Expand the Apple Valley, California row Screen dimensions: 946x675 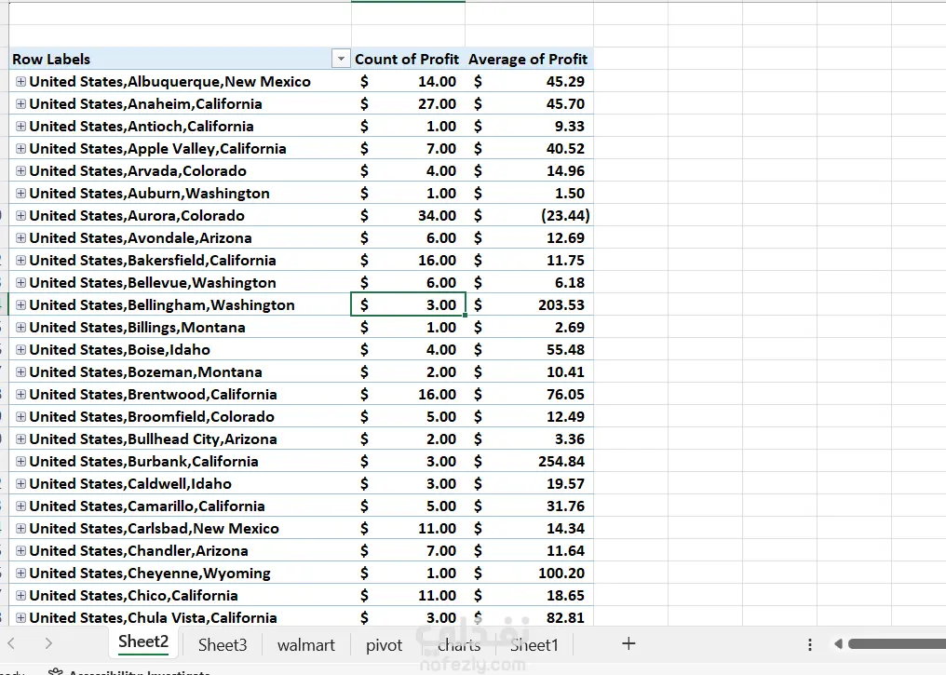(20, 148)
